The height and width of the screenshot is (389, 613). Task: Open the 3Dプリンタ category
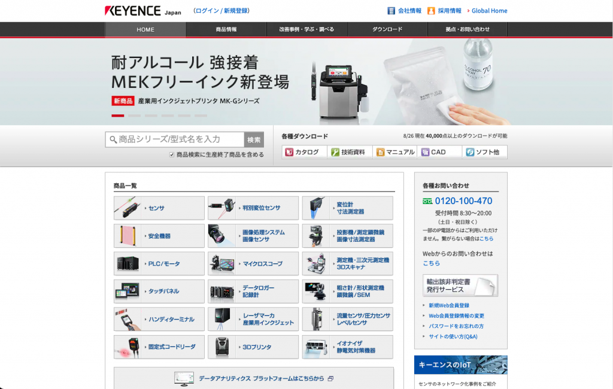click(x=253, y=347)
